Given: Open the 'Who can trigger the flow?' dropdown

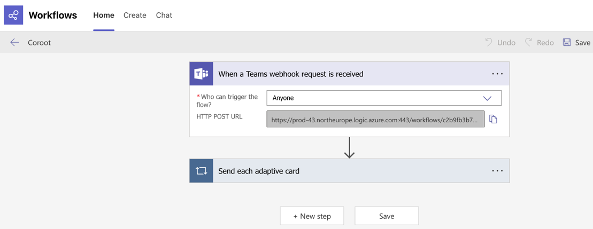Looking at the screenshot, I should pyautogui.click(x=384, y=98).
